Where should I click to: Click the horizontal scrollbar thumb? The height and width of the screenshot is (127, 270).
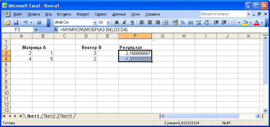click(x=202, y=116)
